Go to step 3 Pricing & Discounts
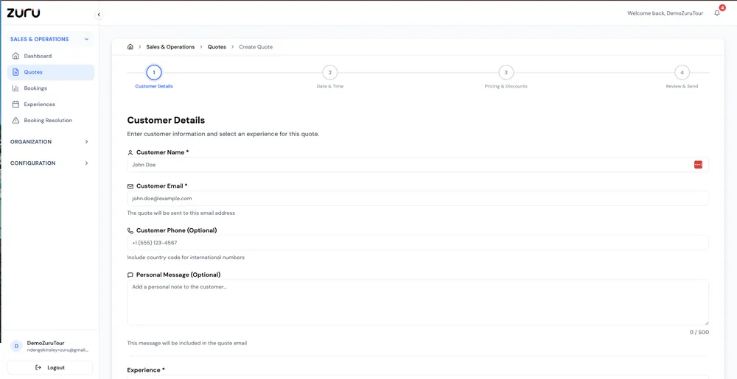 tap(506, 73)
